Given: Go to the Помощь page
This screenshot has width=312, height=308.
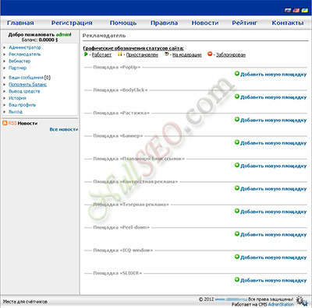Looking at the screenshot, I should (x=123, y=23).
